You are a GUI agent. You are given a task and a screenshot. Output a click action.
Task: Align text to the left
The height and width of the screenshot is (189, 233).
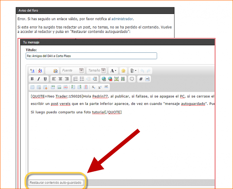pyautogui.click(x=54, y=79)
